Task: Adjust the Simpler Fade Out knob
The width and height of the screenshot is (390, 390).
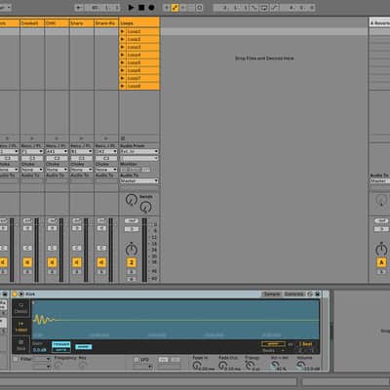Action: (222, 366)
